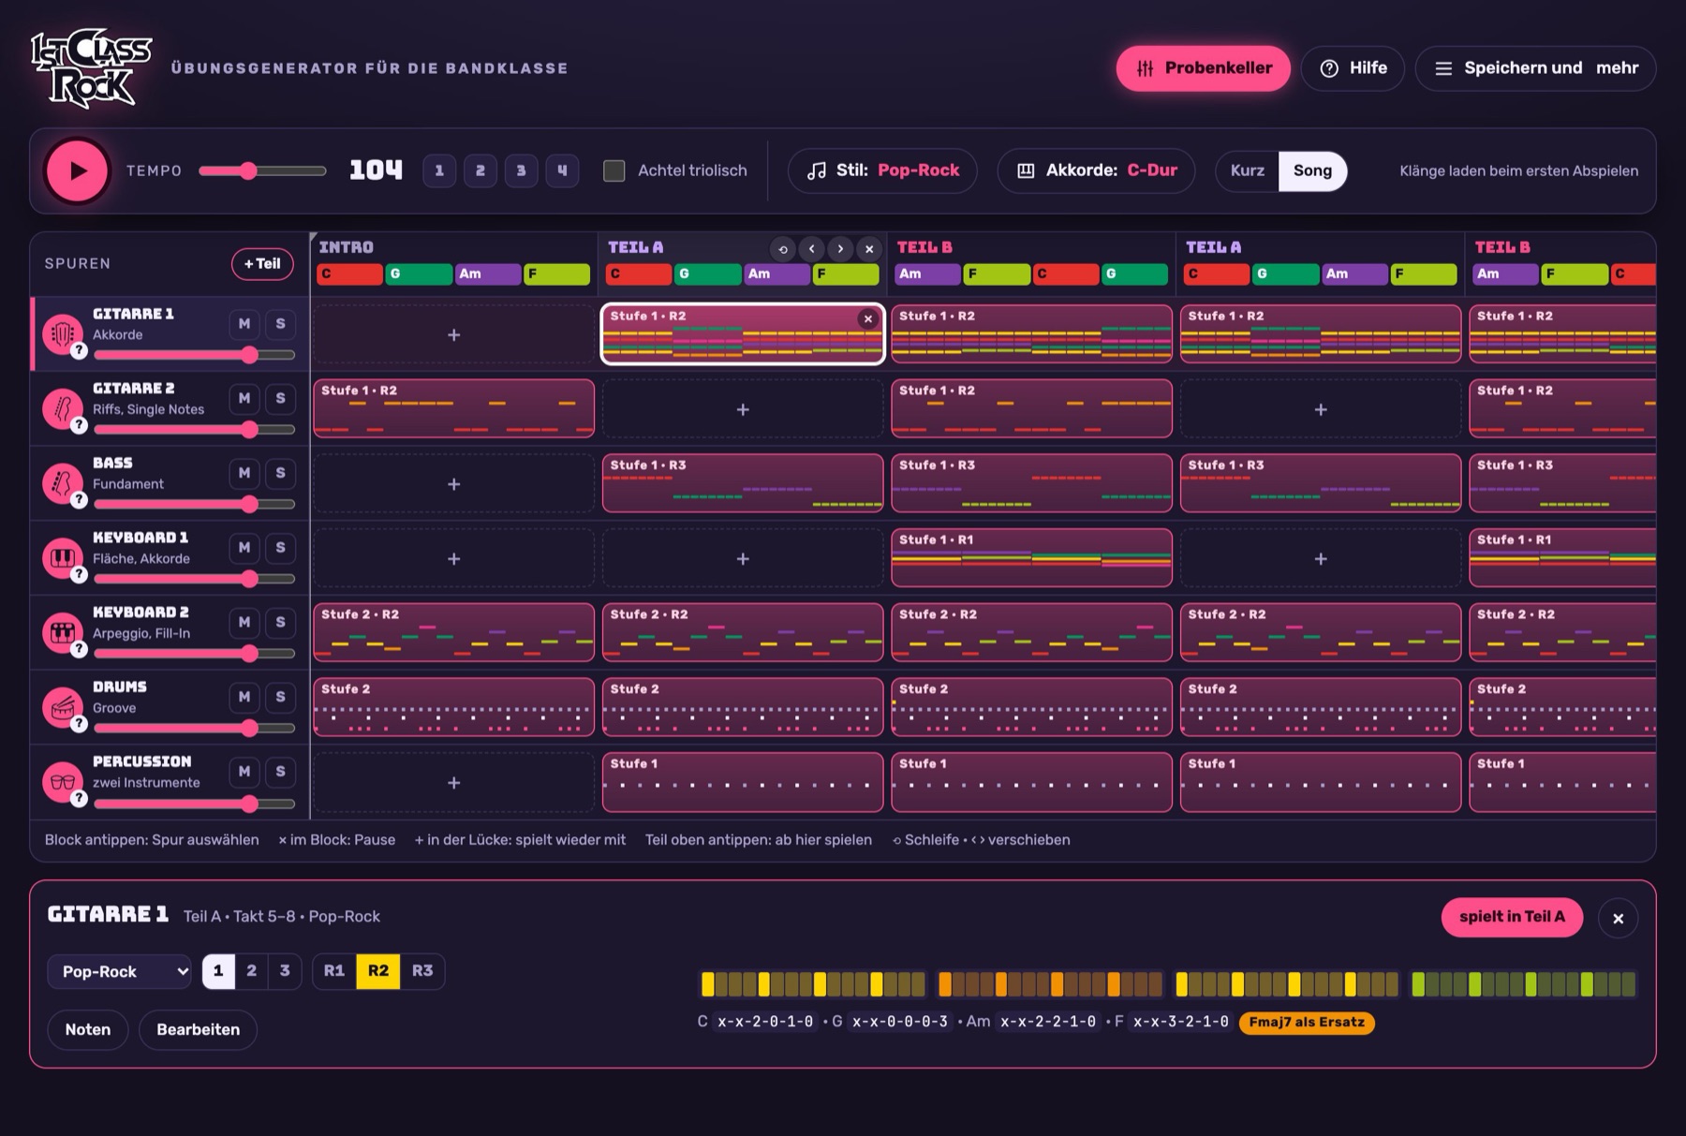Open Speichern und mehr menu
Screen dimensions: 1686x1136
[x=1535, y=68]
